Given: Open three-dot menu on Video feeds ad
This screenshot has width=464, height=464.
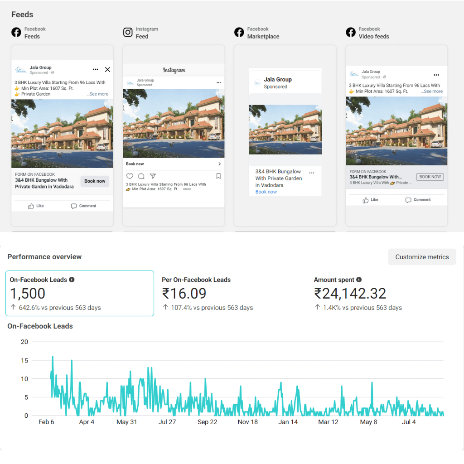Looking at the screenshot, I should point(436,75).
